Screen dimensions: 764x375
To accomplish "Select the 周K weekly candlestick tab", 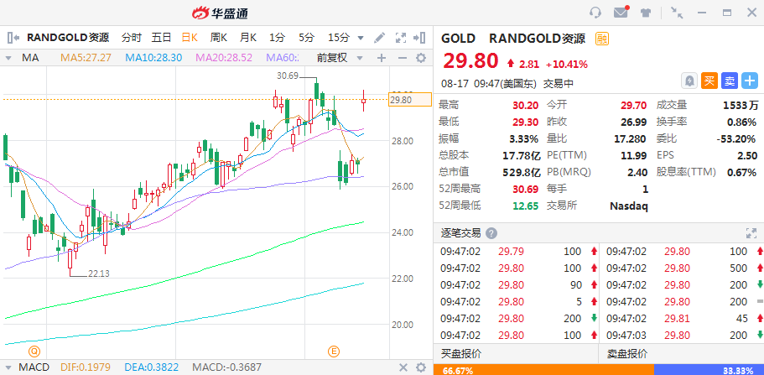I will click(x=219, y=38).
